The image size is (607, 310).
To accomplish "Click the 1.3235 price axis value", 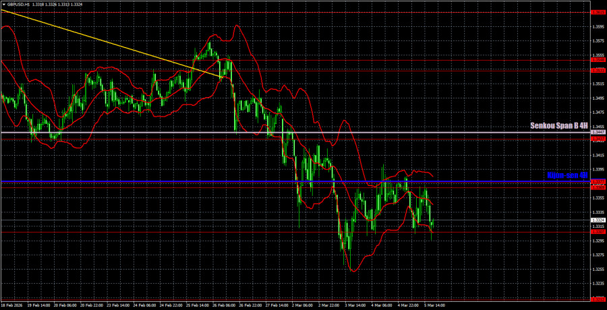I will tap(598, 284).
